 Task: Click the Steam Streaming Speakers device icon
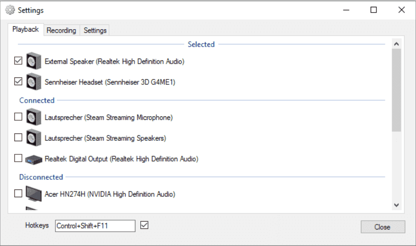tap(33, 138)
